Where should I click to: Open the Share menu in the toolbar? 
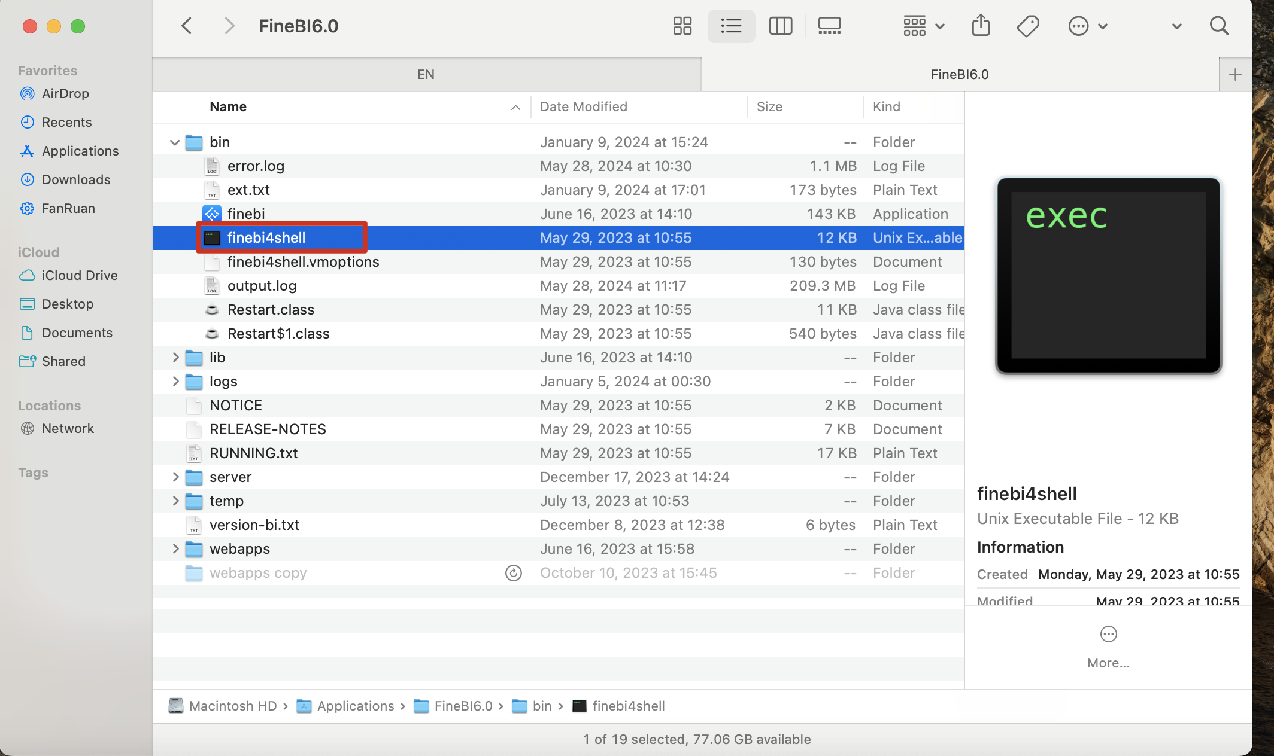(x=980, y=26)
